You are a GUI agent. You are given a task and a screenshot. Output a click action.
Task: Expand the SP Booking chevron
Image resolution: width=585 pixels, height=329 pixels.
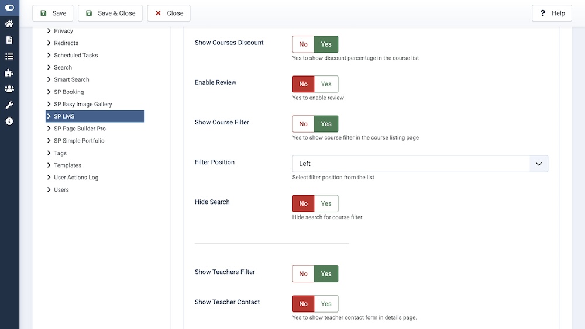(x=49, y=92)
